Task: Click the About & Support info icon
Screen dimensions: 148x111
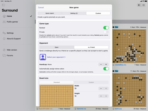Action: point(4,39)
